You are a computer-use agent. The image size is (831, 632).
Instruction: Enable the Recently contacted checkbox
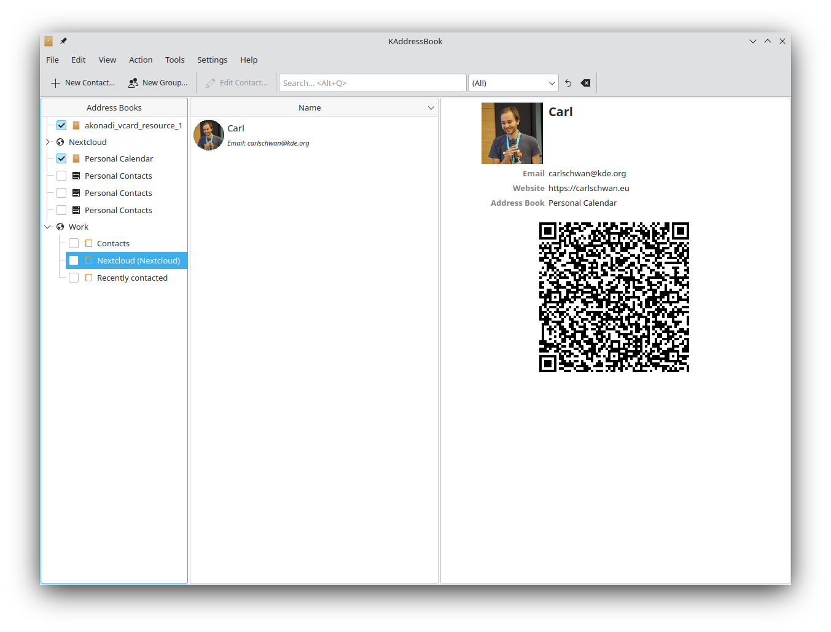[x=74, y=278]
